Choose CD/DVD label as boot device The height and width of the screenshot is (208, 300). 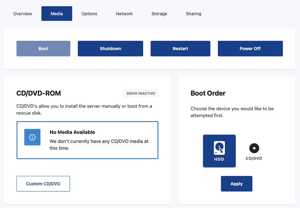tap(254, 158)
